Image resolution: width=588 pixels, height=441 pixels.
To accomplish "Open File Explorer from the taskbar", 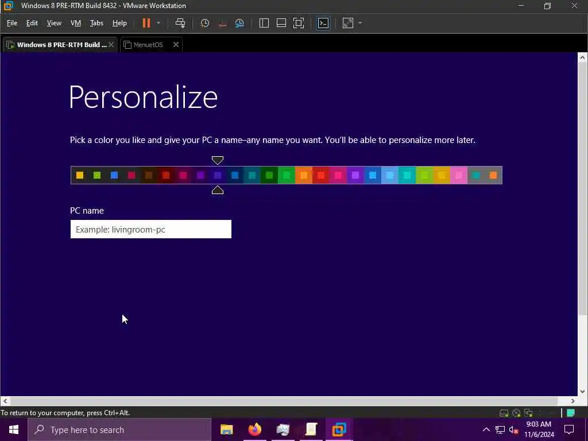I will click(x=226, y=430).
